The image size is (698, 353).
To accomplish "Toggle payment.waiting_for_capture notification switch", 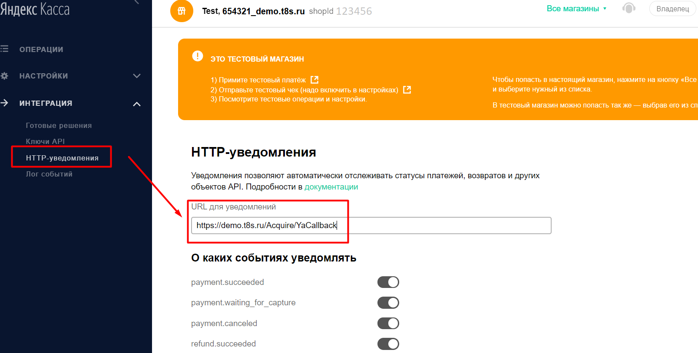I will pyautogui.click(x=388, y=303).
